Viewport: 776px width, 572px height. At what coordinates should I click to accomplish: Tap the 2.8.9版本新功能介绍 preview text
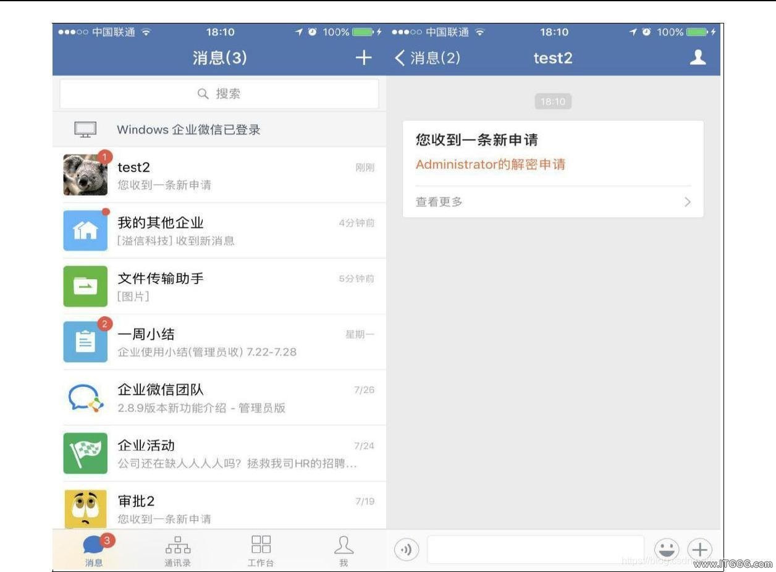click(201, 408)
